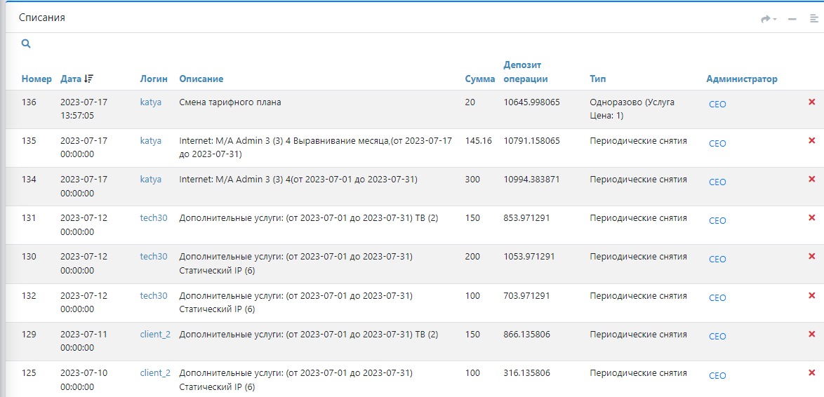Delete record 136 with red X
Image resolution: width=824 pixels, height=397 pixels.
point(812,102)
